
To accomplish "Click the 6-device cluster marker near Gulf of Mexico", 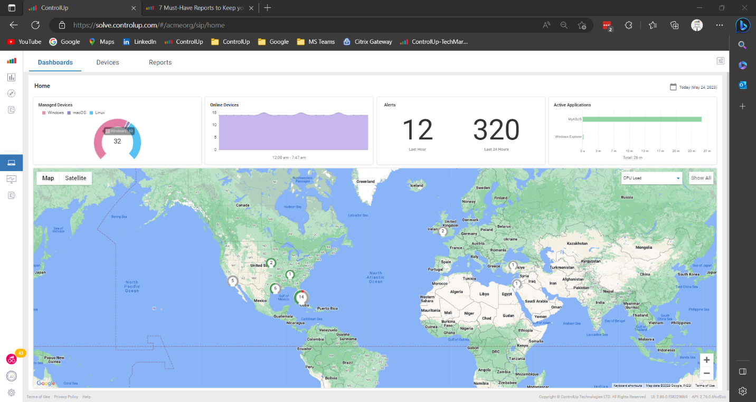I will click(275, 289).
